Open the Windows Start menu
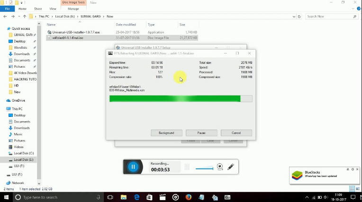 6,197
